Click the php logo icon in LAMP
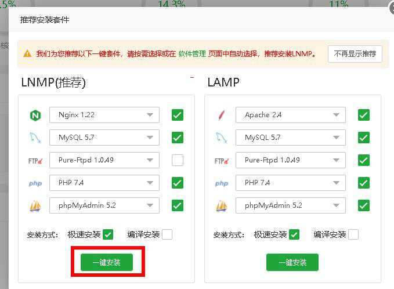Screen dimensions: 394x289 (222, 183)
